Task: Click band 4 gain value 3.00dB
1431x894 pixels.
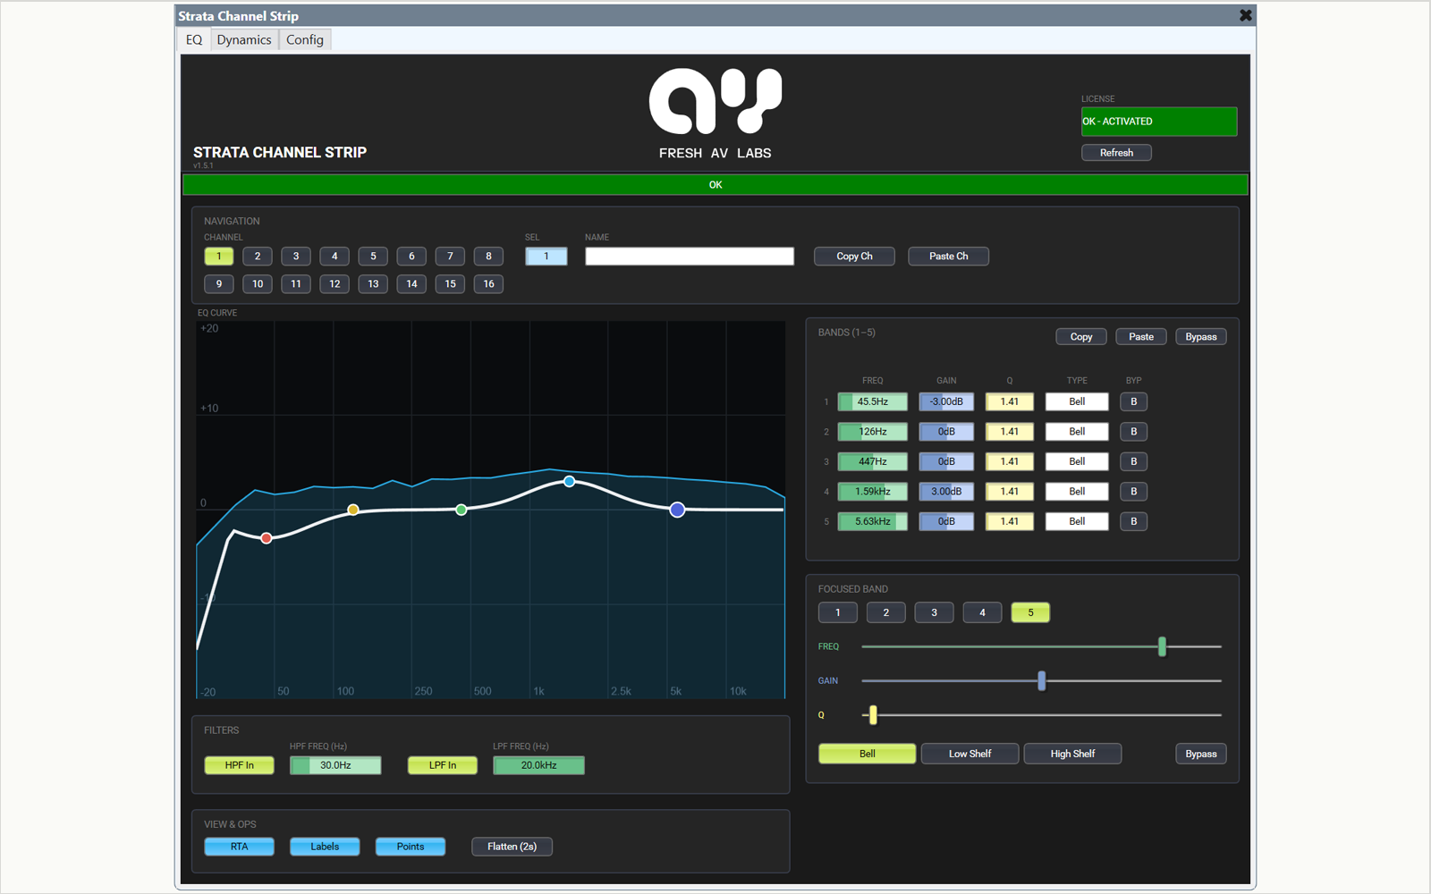Action: coord(946,492)
